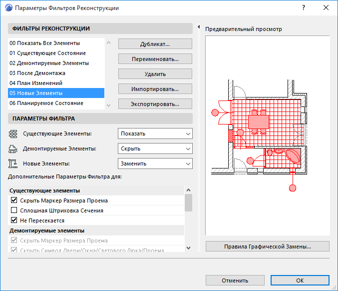Screen dimensions: 338x291
Task: Click the additional parameters scroll-down arrow
Action: [x=188, y=248]
